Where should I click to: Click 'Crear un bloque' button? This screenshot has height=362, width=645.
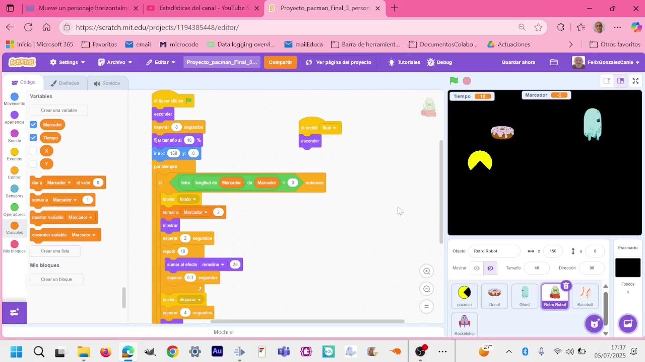[56, 279]
